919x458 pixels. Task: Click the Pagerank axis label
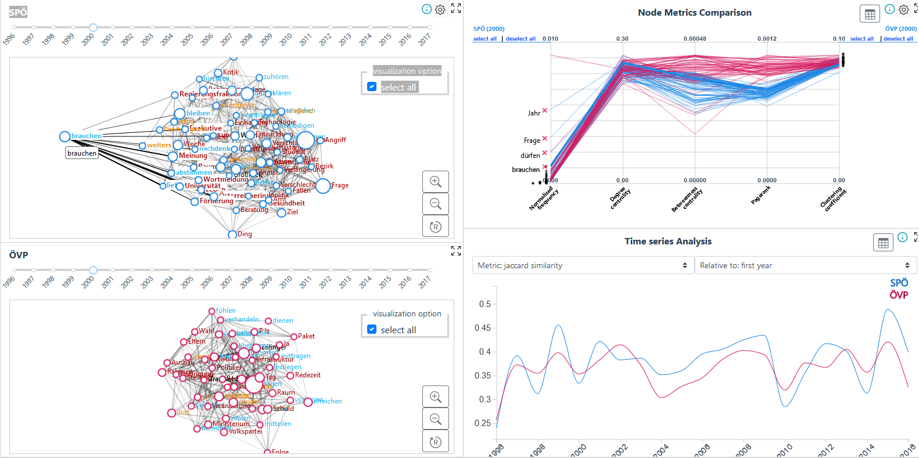(x=761, y=194)
